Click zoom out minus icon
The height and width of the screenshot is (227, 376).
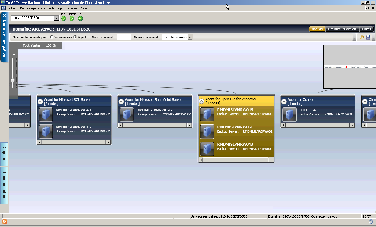tap(14, 92)
